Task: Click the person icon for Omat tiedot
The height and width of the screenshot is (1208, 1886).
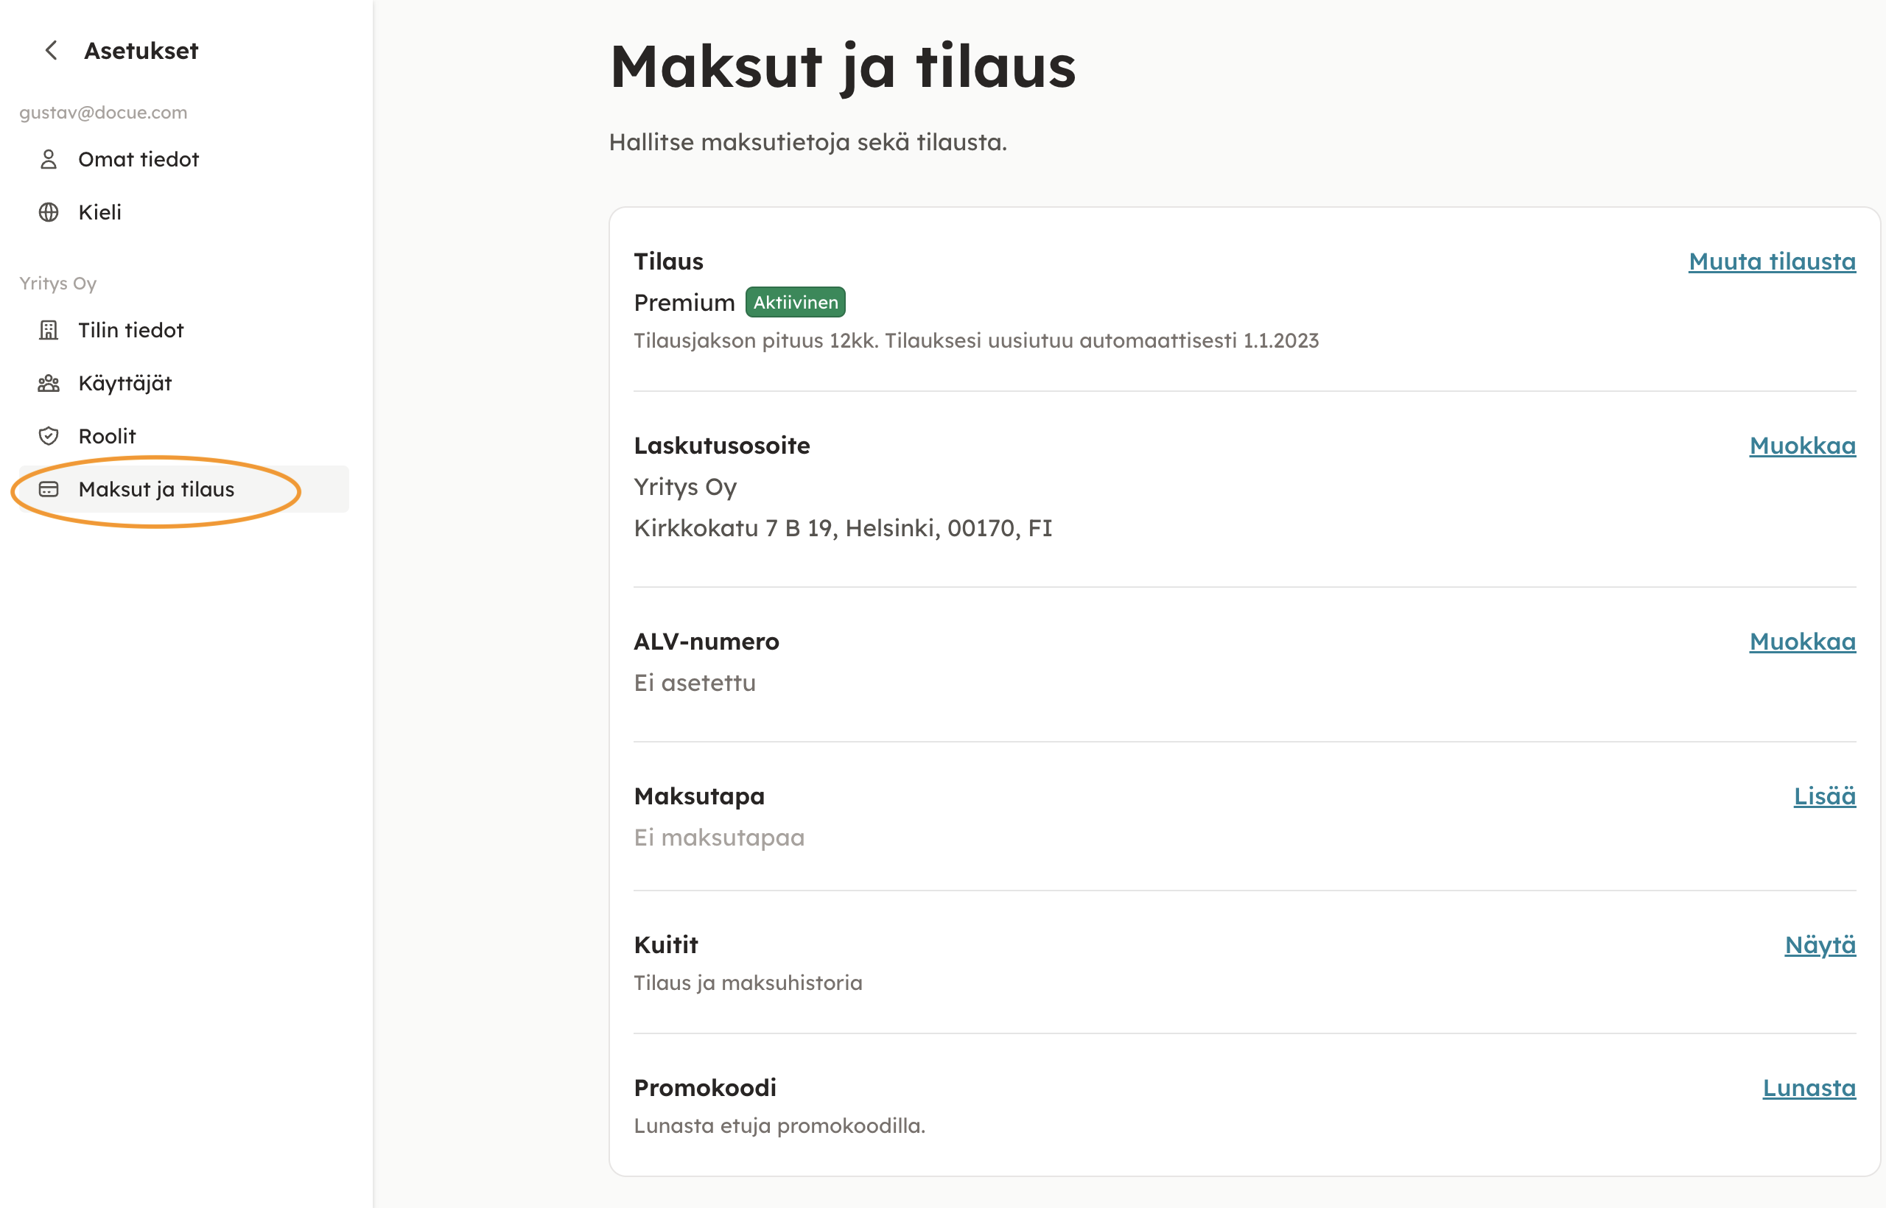Action: (x=49, y=159)
